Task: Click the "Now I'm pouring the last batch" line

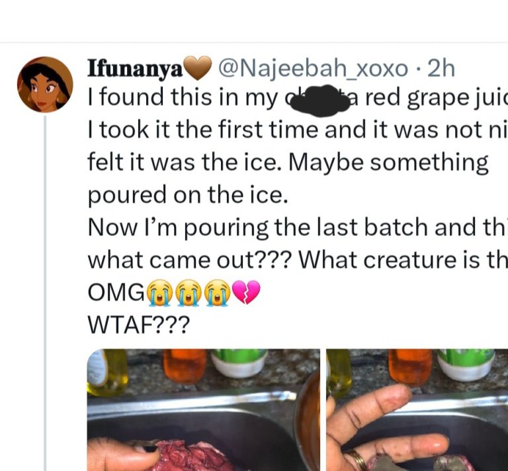Action: [265, 228]
